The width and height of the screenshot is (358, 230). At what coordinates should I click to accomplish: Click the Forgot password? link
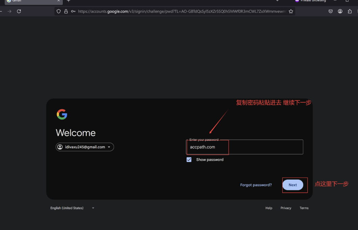pos(256,185)
